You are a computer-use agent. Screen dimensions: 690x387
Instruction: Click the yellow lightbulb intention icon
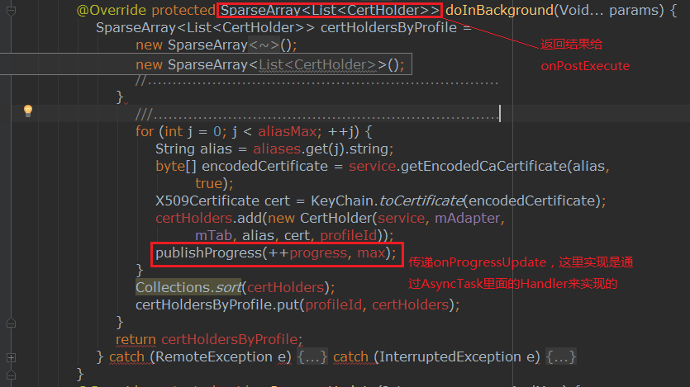pos(27,110)
